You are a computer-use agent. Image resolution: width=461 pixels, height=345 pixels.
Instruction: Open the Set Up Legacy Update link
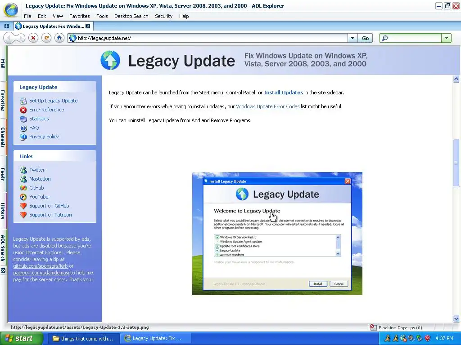[x=53, y=101]
